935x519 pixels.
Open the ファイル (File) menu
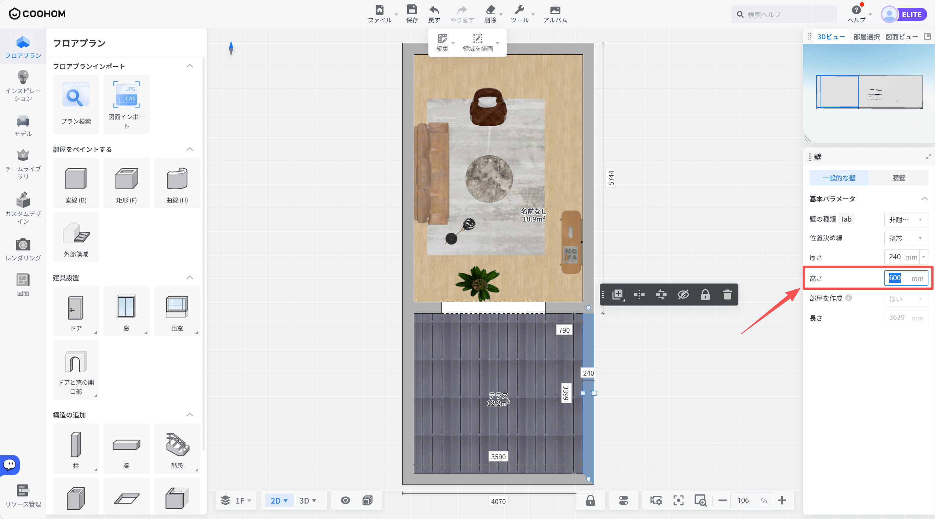(380, 14)
